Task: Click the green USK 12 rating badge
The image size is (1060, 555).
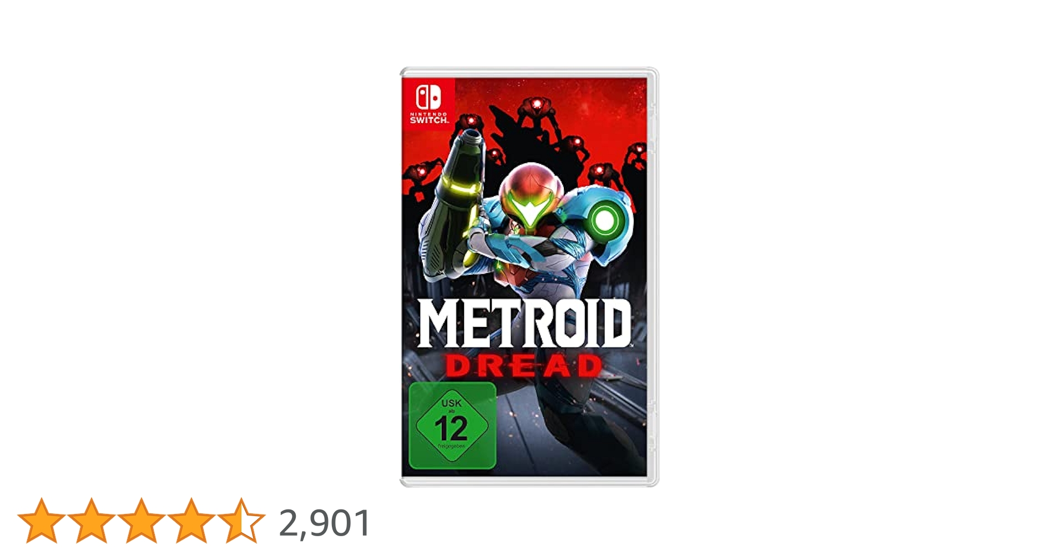Action: tap(452, 425)
